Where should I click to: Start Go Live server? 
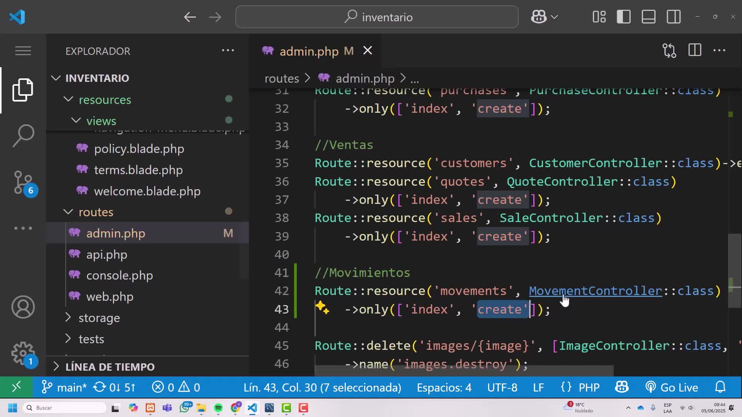(672, 387)
